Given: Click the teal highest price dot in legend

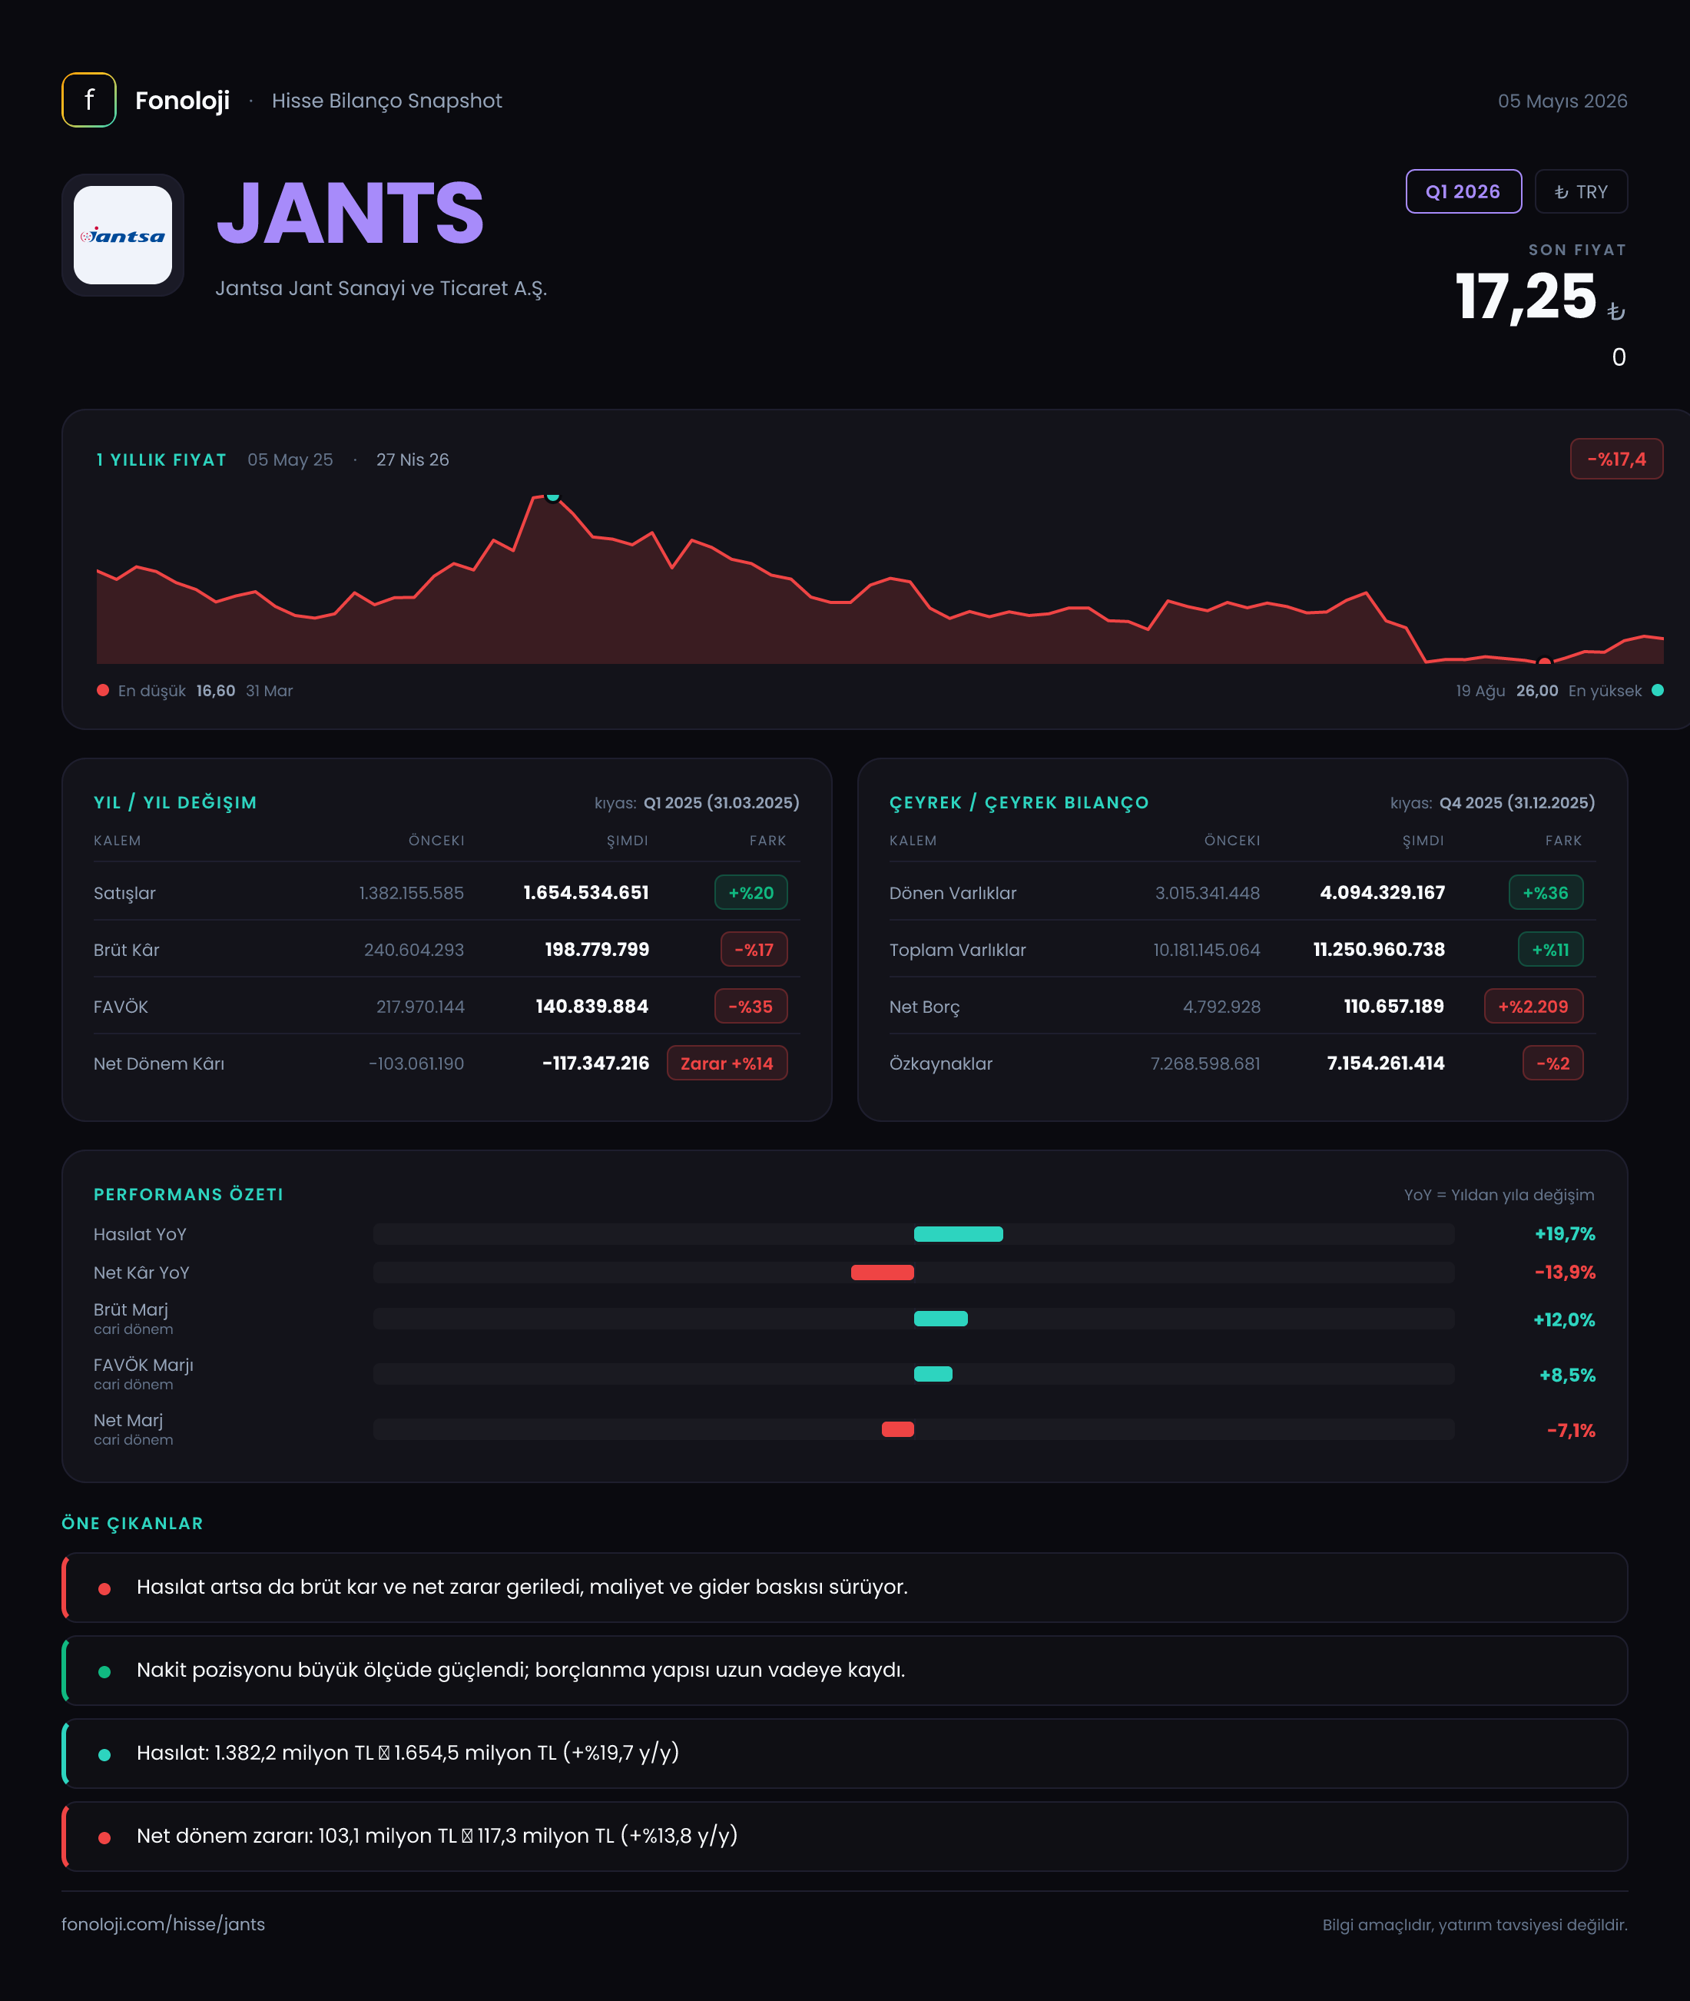Looking at the screenshot, I should (x=1658, y=690).
